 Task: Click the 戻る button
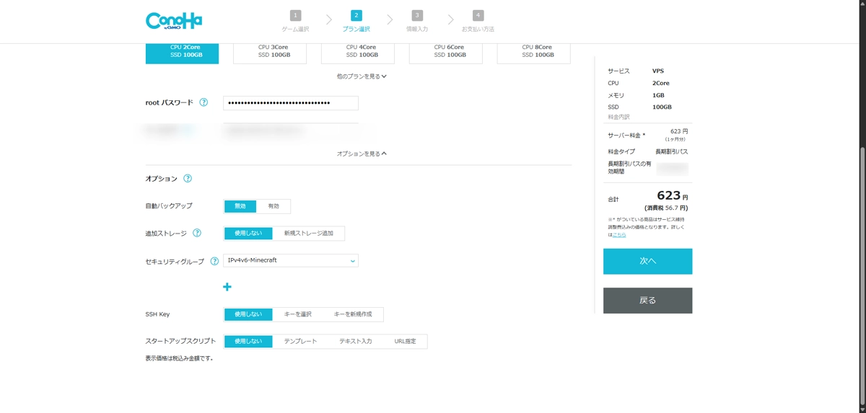pos(647,301)
